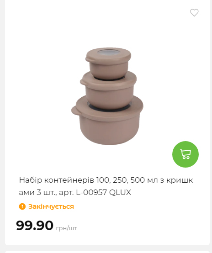Viewport: 212px width, 253px height.
Task: Click the smallest top container in photo
Action: point(108,63)
